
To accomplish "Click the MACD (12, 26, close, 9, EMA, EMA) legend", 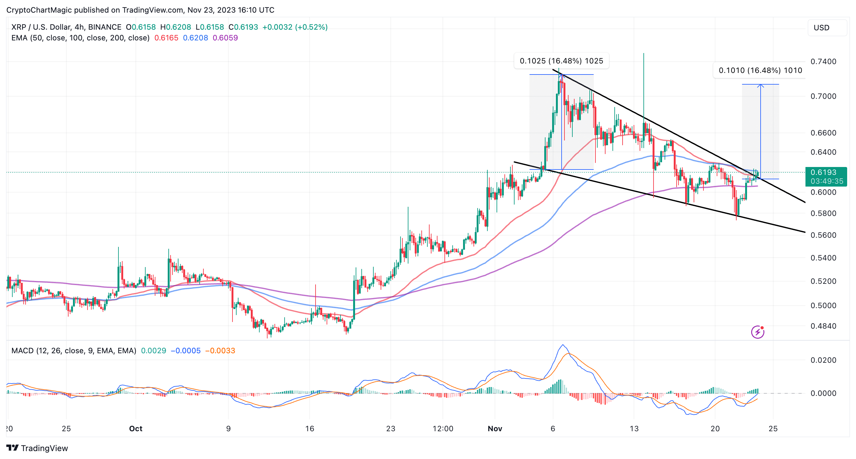I will [x=74, y=350].
